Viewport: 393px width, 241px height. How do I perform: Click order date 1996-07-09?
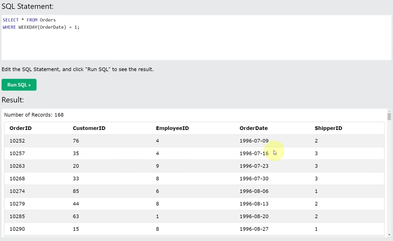(254, 141)
